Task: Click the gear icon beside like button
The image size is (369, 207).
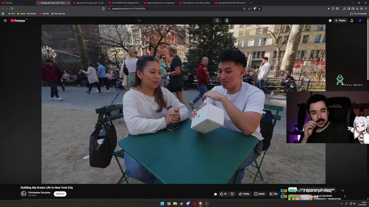Action: pyautogui.click(x=215, y=194)
